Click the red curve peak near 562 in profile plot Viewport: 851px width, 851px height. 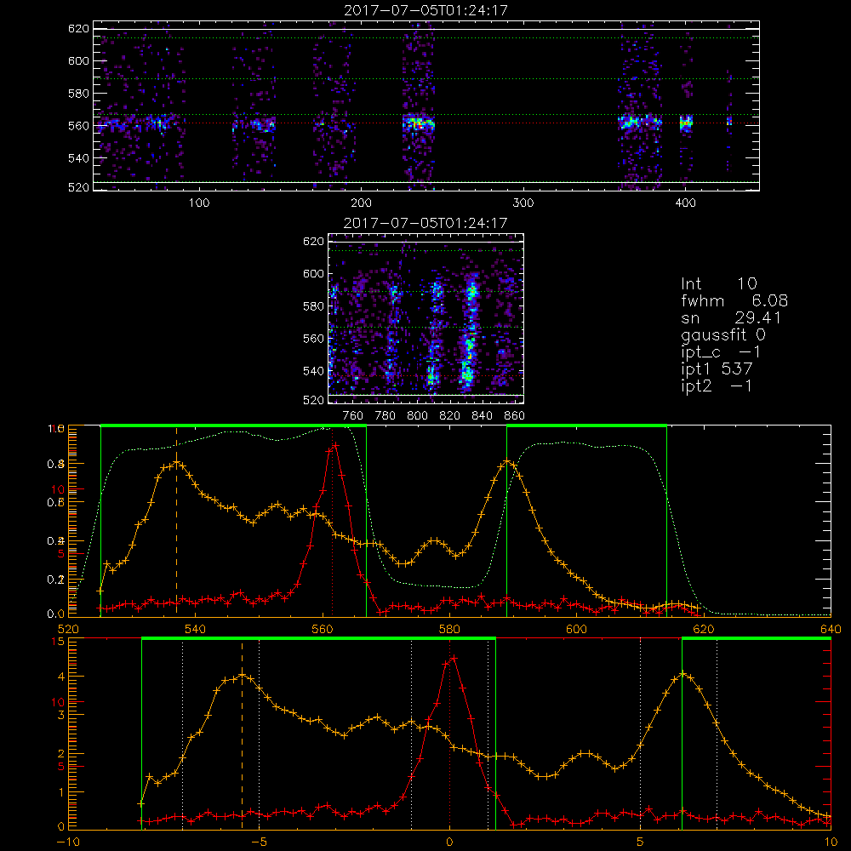tap(334, 445)
